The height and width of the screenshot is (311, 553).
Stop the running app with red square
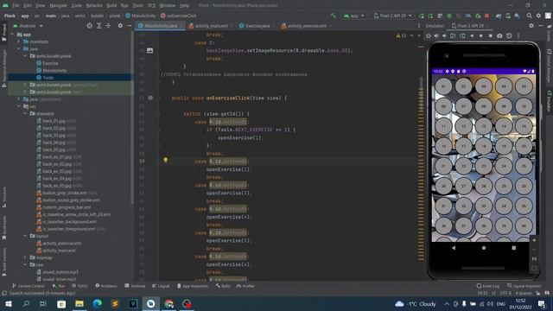point(487,16)
